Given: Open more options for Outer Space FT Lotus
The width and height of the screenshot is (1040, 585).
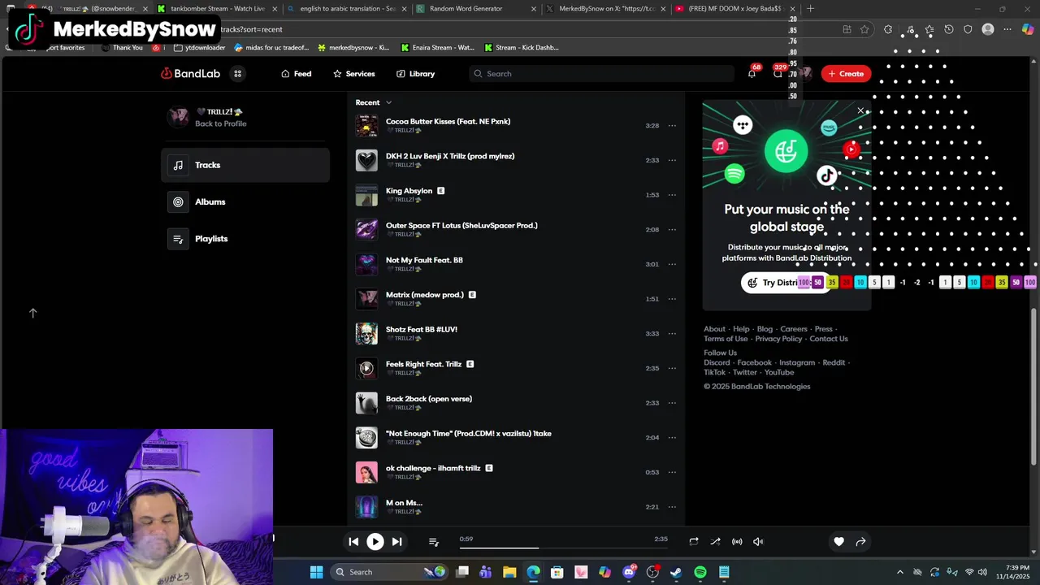Looking at the screenshot, I should pyautogui.click(x=672, y=230).
